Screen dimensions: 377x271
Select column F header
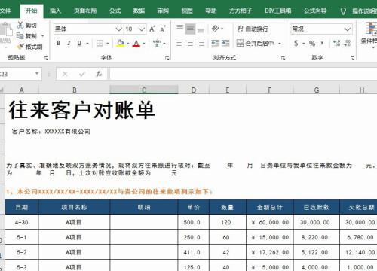(270, 90)
